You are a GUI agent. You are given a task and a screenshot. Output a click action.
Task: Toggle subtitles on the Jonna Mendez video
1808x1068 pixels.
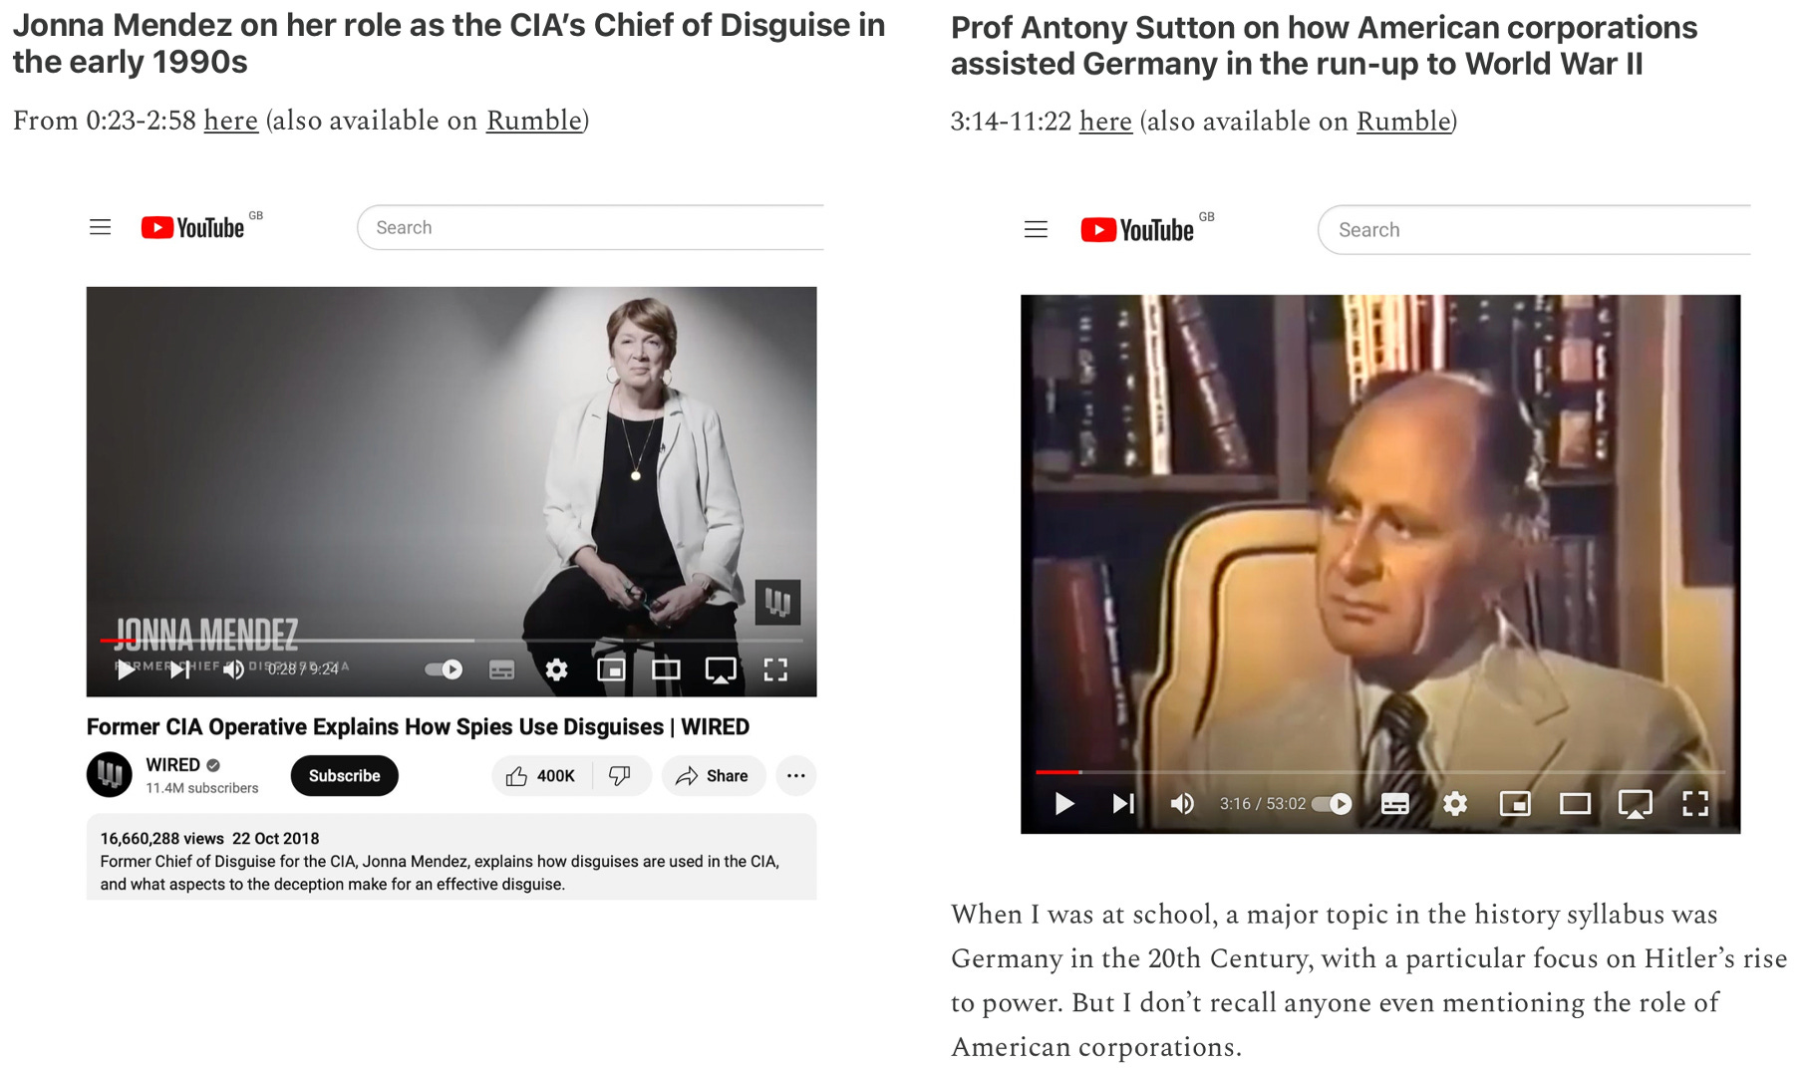coord(502,669)
